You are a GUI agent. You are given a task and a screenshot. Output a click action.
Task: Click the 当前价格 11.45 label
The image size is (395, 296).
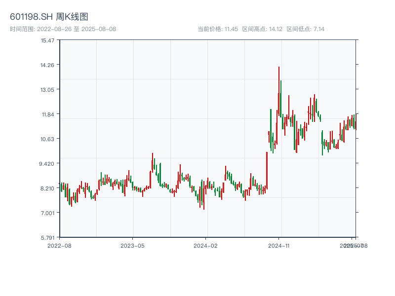click(218, 29)
